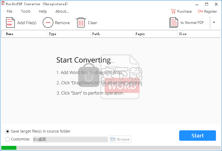Viewport: 222px width, 151px height.
Task: Click the 'Click Start to perform operation' text
Action: click(90, 93)
